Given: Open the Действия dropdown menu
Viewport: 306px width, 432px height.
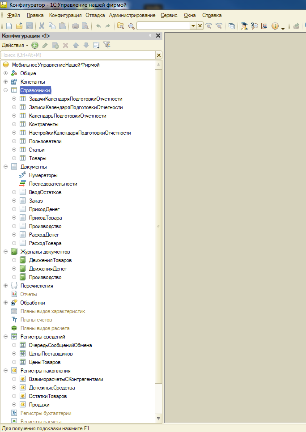Looking at the screenshot, I should pyautogui.click(x=15, y=45).
